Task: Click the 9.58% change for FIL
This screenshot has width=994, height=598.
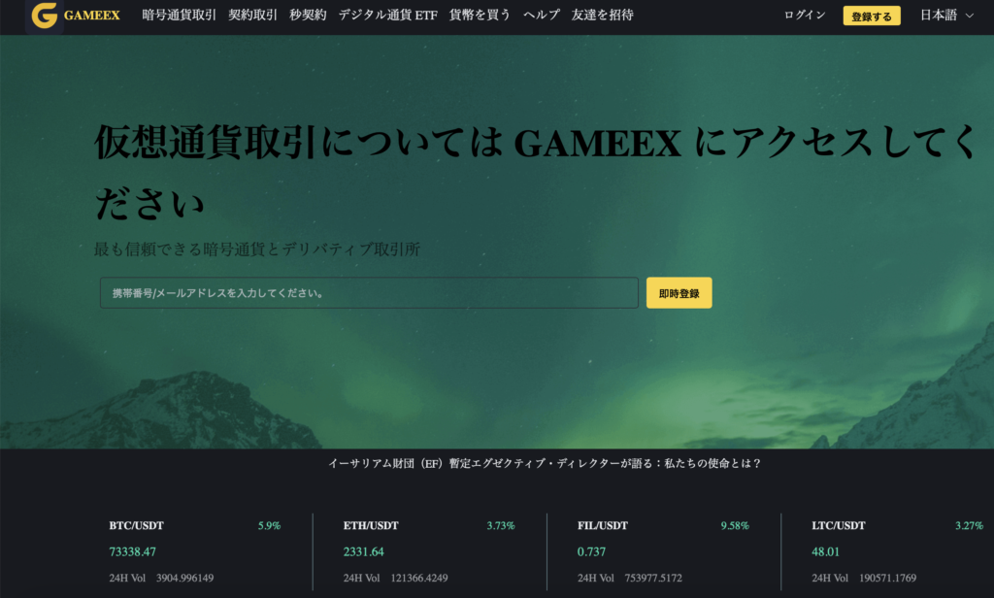Action: click(735, 526)
